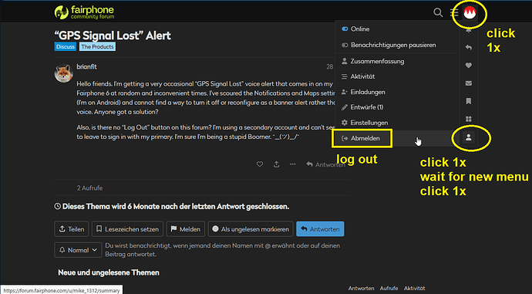This screenshot has height=294, width=532.
Task: Open the likes heart tab in user menu
Action: pyautogui.click(x=469, y=65)
